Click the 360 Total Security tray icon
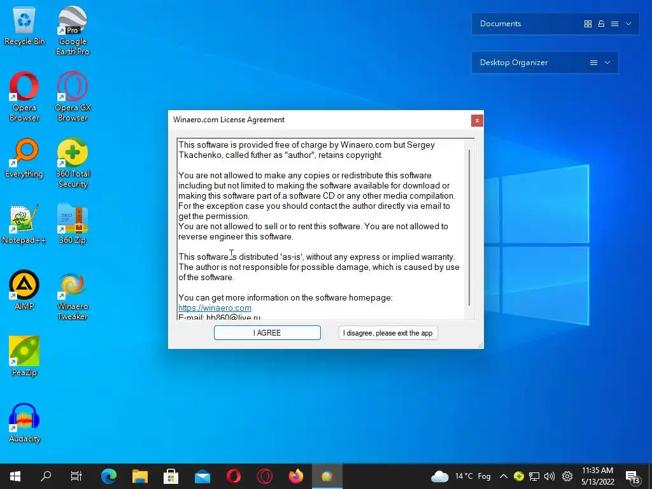The image size is (652, 489). click(518, 476)
